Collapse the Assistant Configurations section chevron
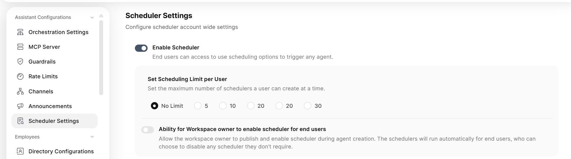The height and width of the screenshot is (159, 571). [92, 18]
